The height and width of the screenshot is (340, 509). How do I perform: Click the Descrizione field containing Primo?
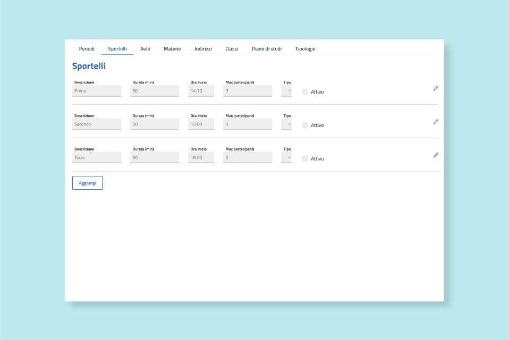coord(97,91)
